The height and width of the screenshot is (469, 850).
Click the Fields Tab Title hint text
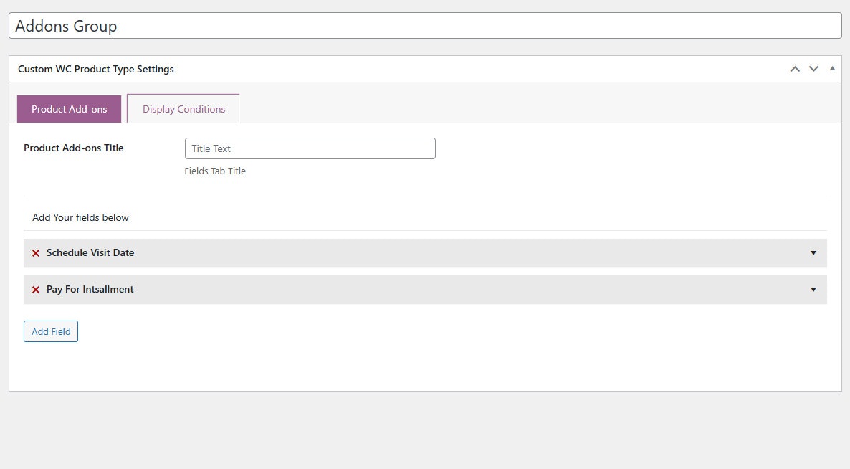[215, 171]
